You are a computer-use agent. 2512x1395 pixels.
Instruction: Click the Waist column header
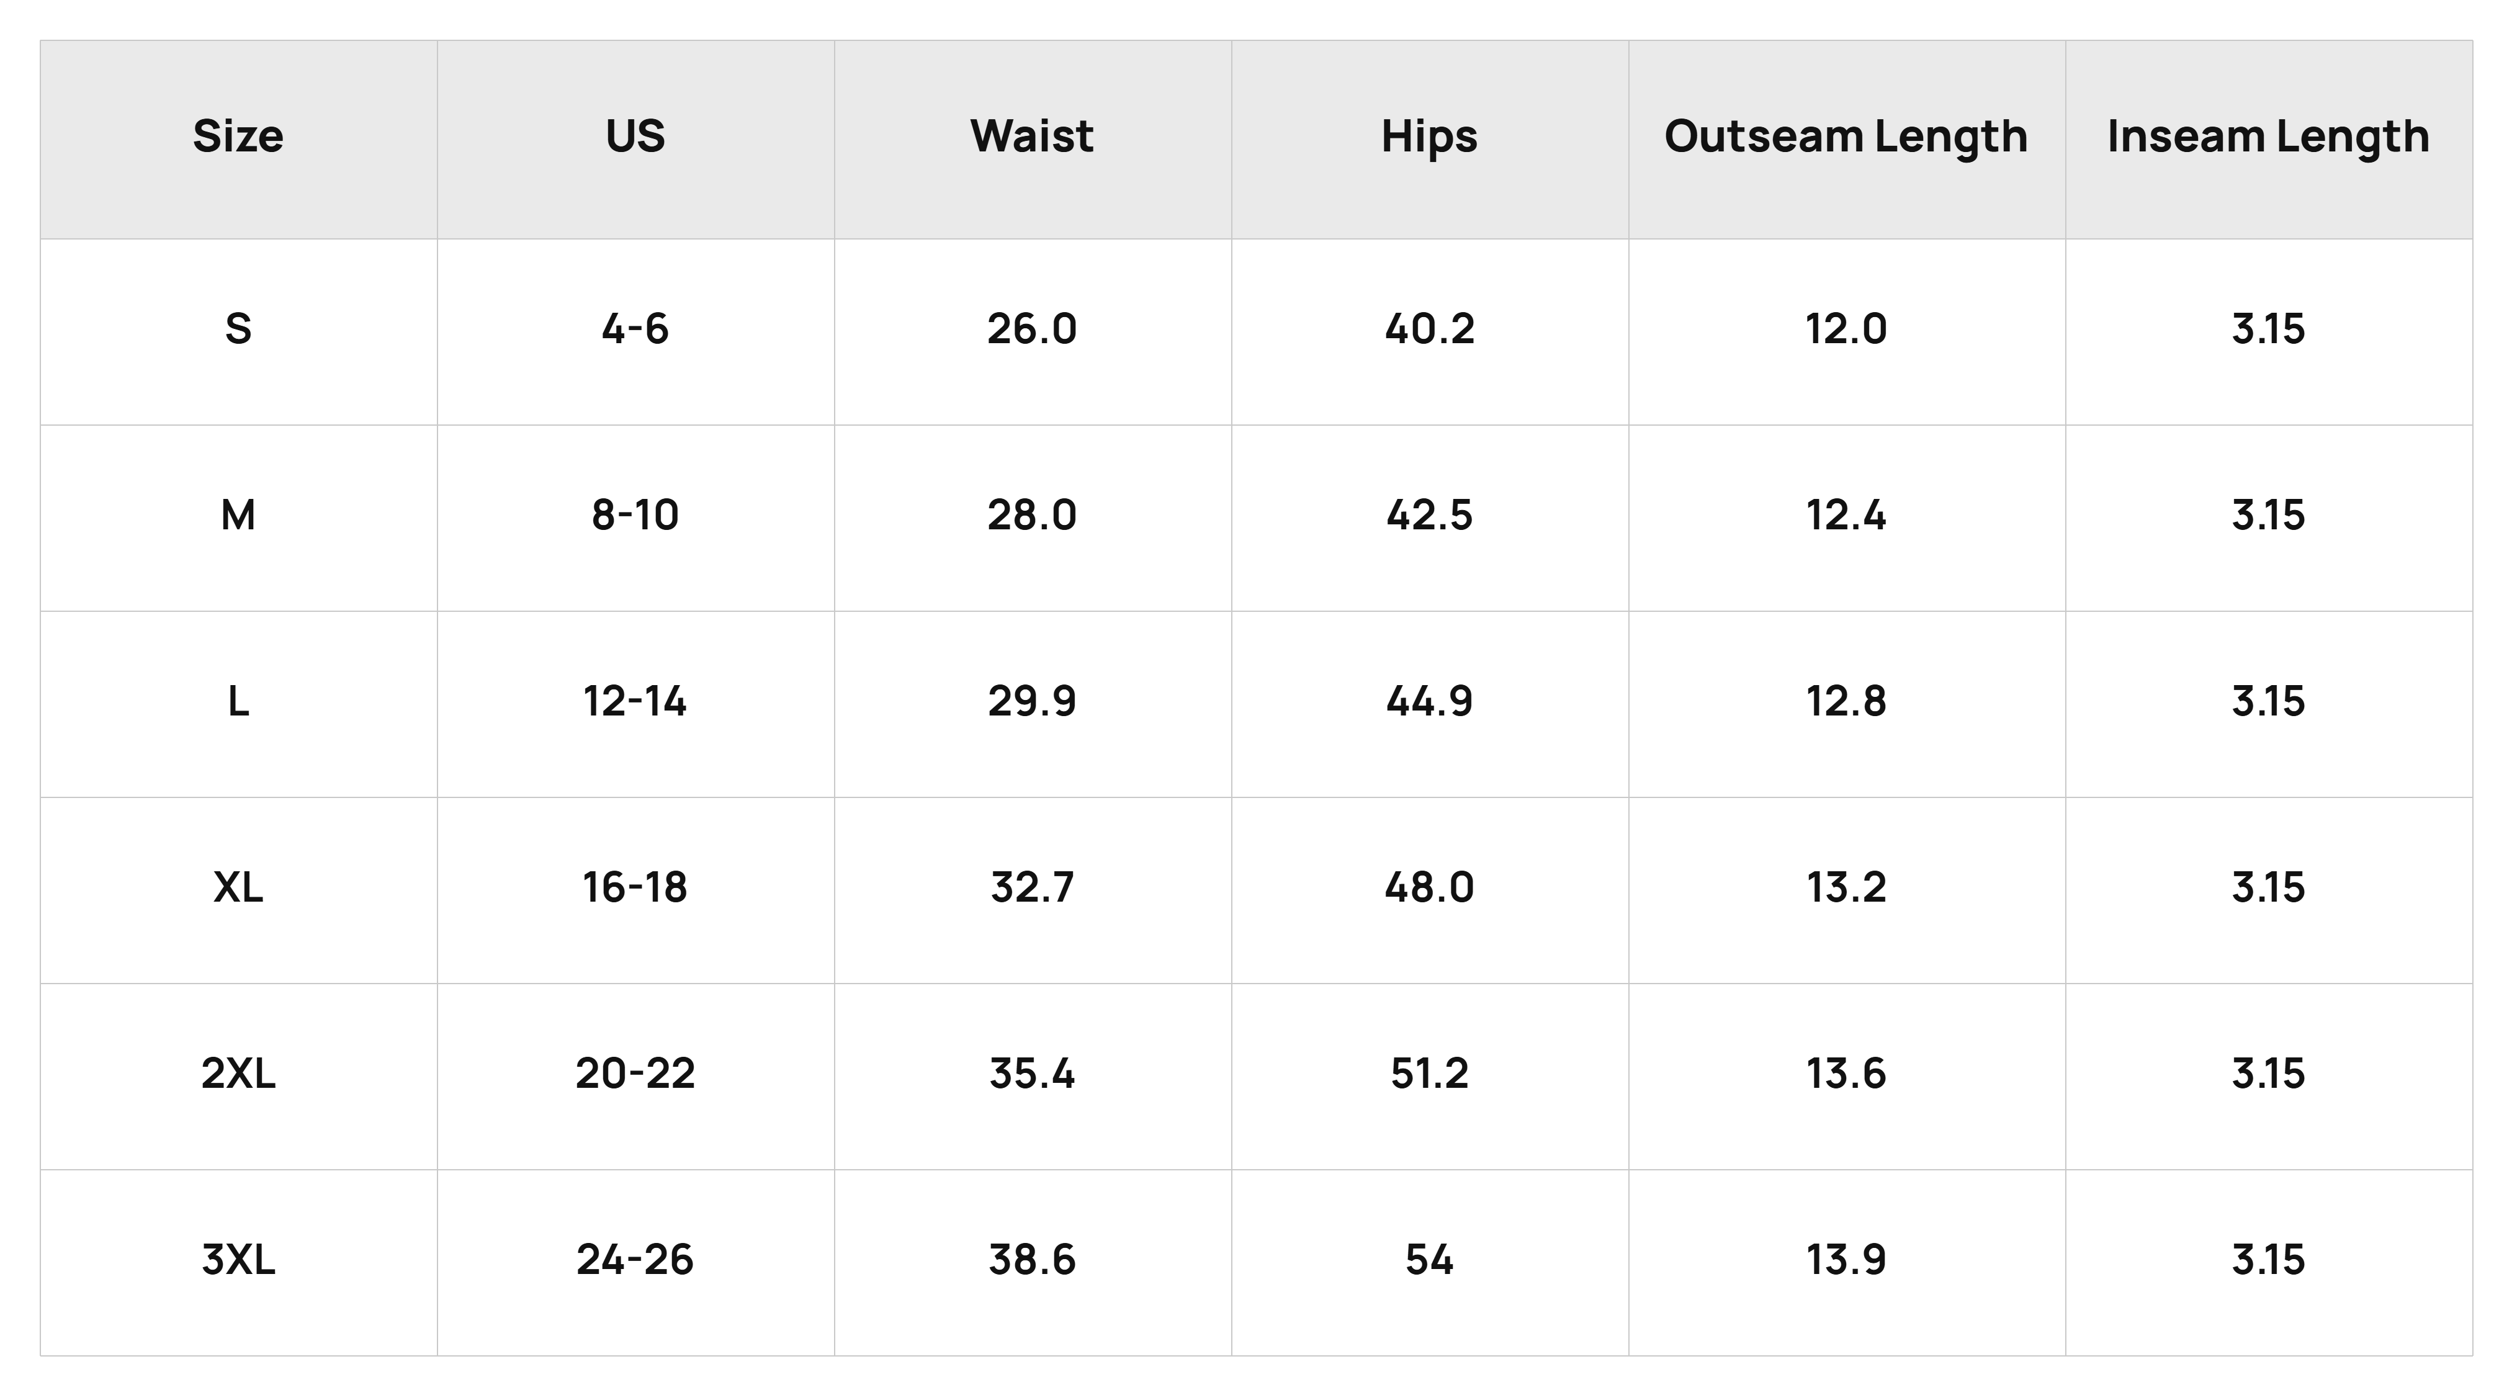pos(1032,137)
